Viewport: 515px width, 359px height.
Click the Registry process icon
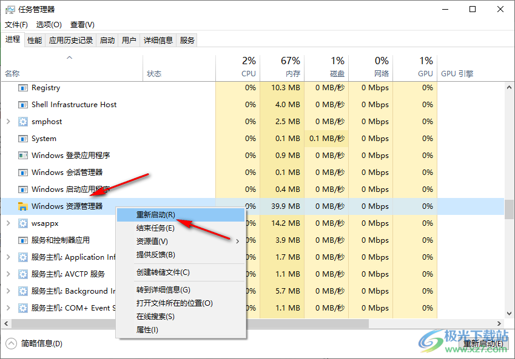tap(22, 88)
